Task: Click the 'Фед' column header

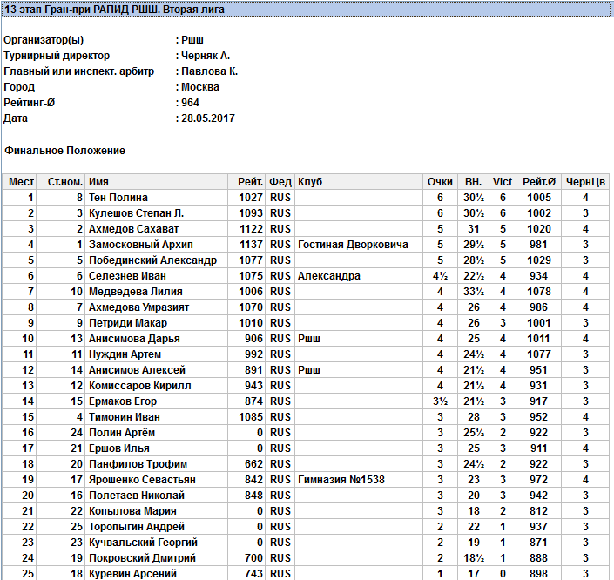Action: 280,182
